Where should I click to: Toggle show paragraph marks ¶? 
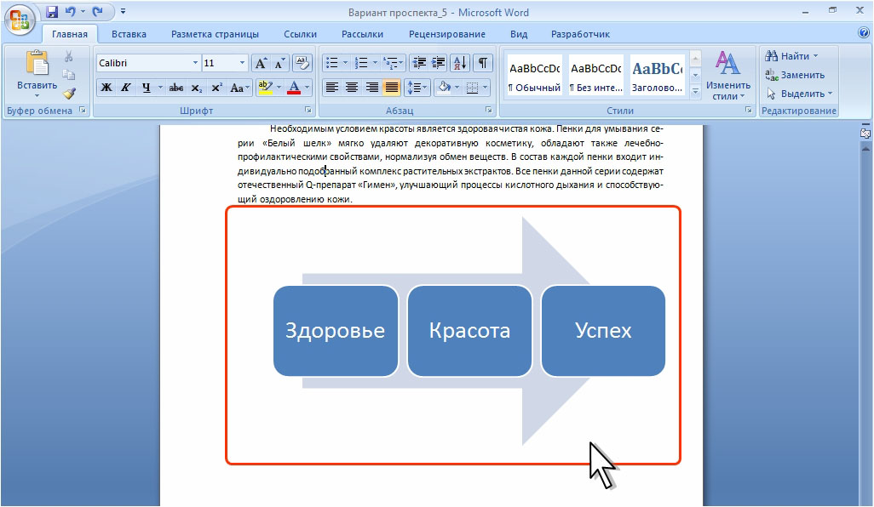click(x=483, y=63)
